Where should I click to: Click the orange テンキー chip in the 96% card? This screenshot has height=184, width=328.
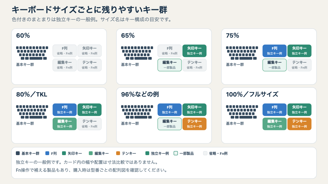[194, 124]
